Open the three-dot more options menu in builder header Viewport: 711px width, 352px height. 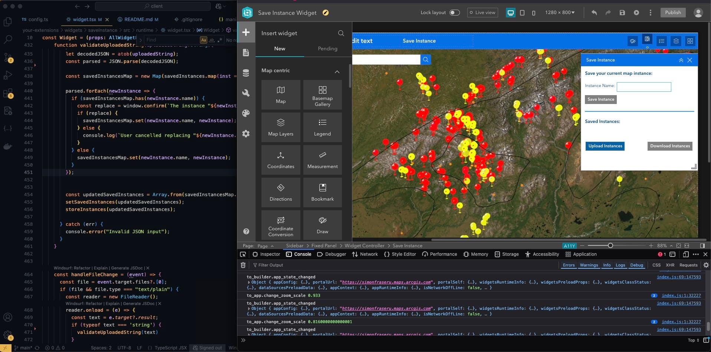click(650, 13)
